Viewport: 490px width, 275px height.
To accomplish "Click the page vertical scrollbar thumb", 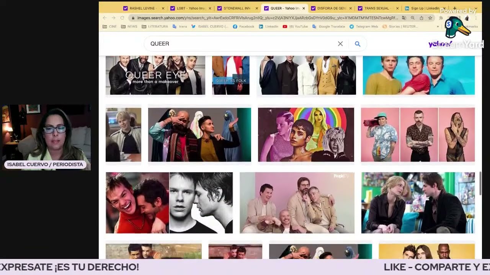I will 480,183.
